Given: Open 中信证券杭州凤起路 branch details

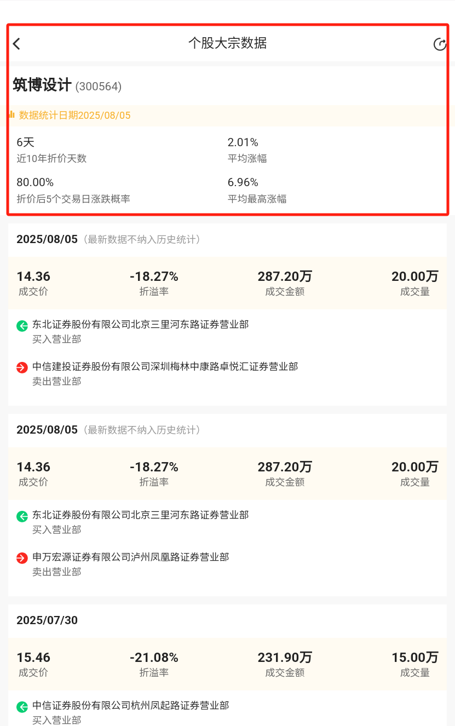Looking at the screenshot, I should coord(130,705).
